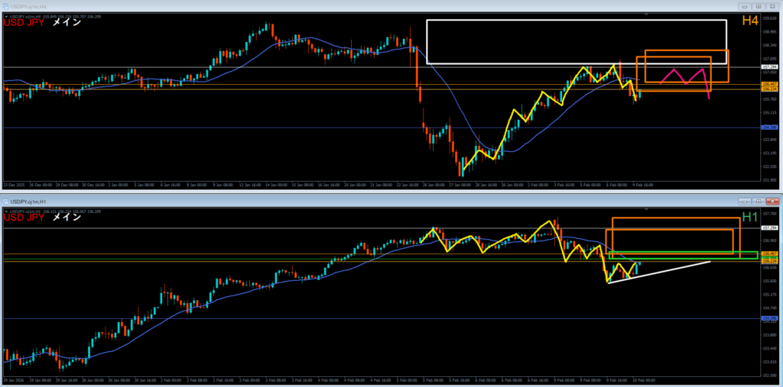Minimize the USDJPY H1 chart window

point(746,202)
